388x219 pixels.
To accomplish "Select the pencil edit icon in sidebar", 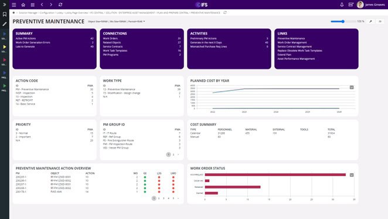I will pos(5,24).
